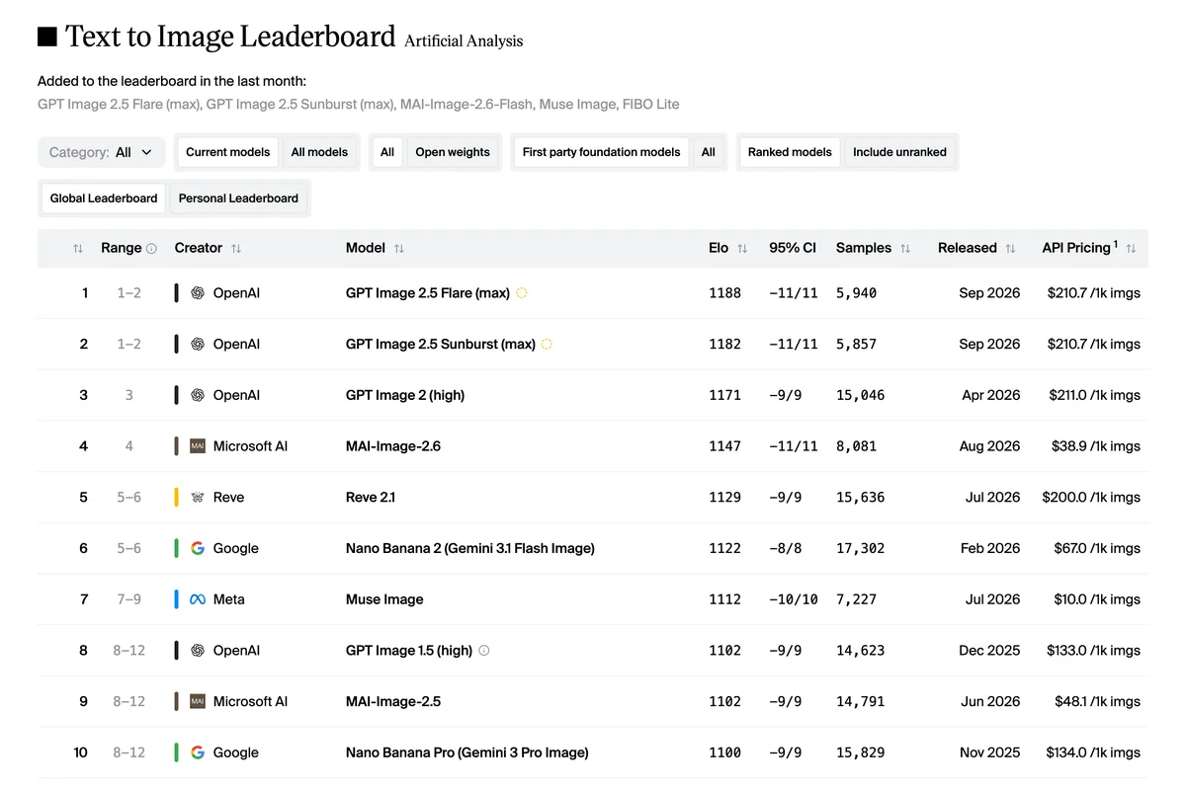Image resolution: width=1186 pixels, height=790 pixels.
Task: Open the GPT Image 2.5 Flare (max) model link
Action: [x=428, y=293]
